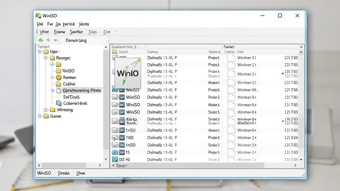
Task: Switch to the WinISO bottom tab
Action: (x=44, y=173)
